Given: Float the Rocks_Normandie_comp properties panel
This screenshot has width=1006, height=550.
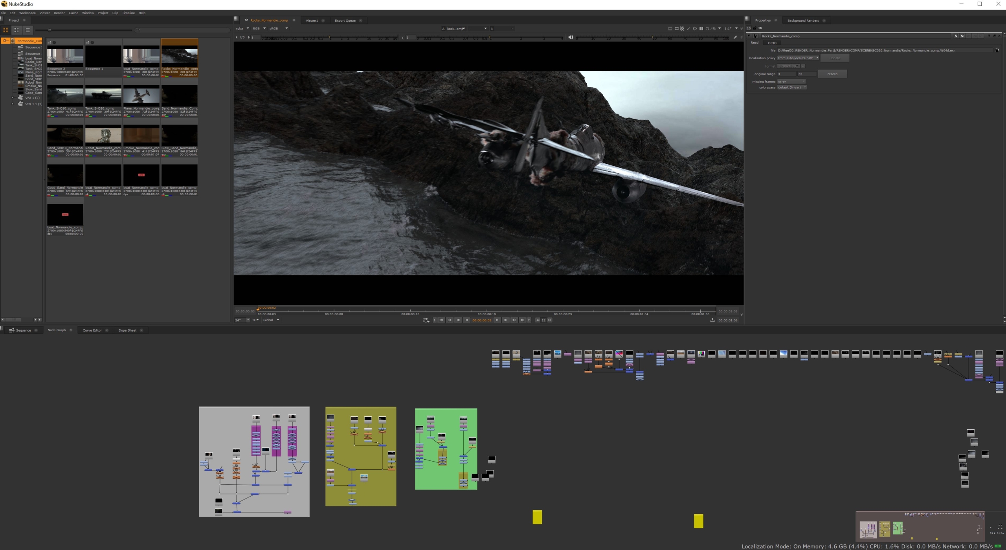Looking at the screenshot, I should pyautogui.click(x=995, y=36).
